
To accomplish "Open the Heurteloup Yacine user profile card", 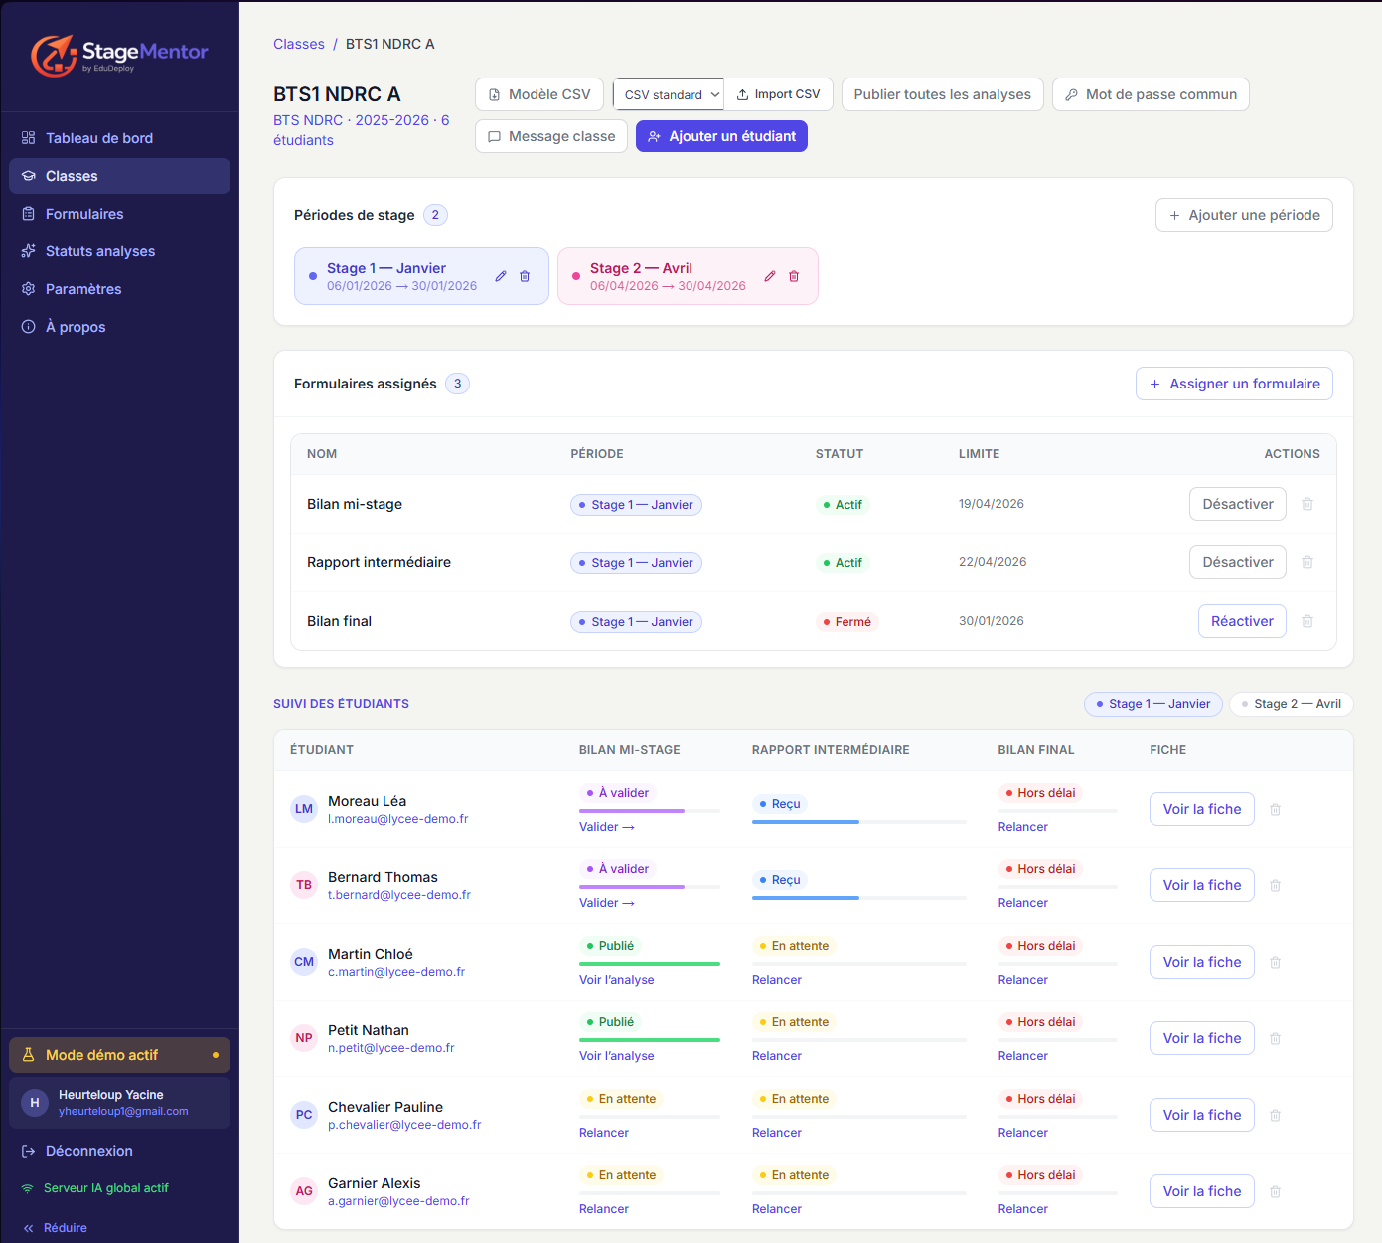I will (x=119, y=1103).
